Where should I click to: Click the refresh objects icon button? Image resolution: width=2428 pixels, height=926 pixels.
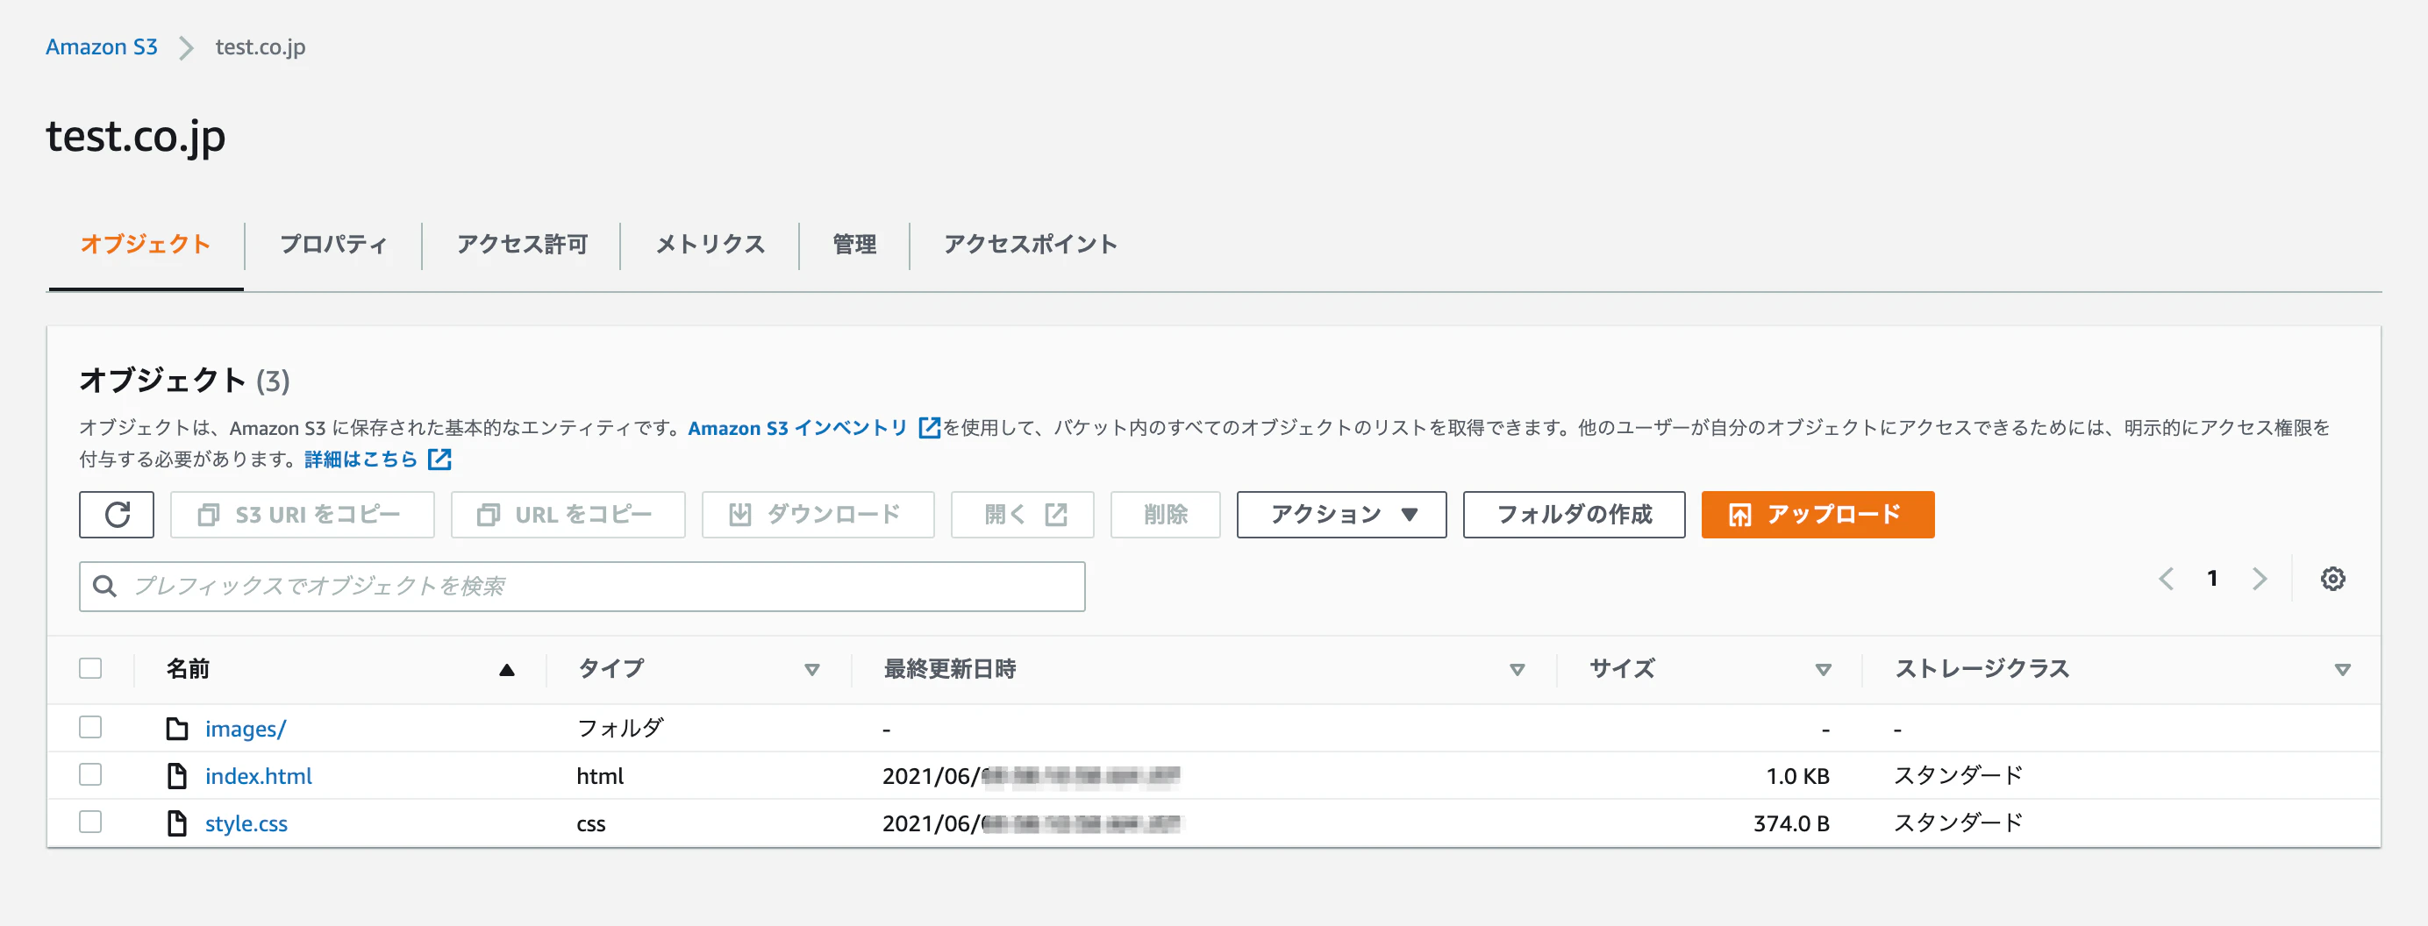[x=117, y=515]
